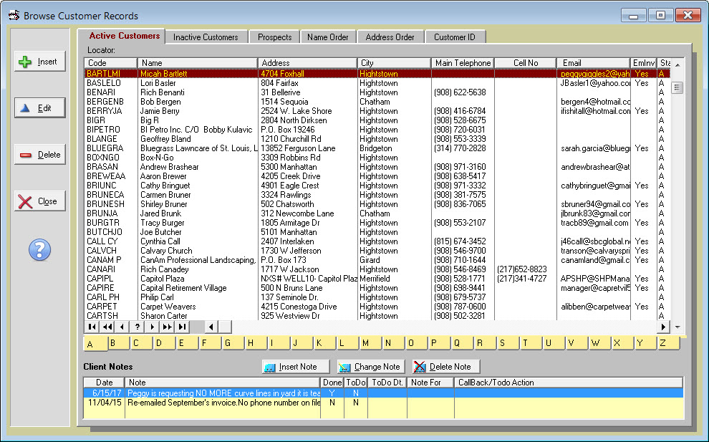Select the Capital Retirement Village row
Viewport: 709px width, 442px height.
377,288
